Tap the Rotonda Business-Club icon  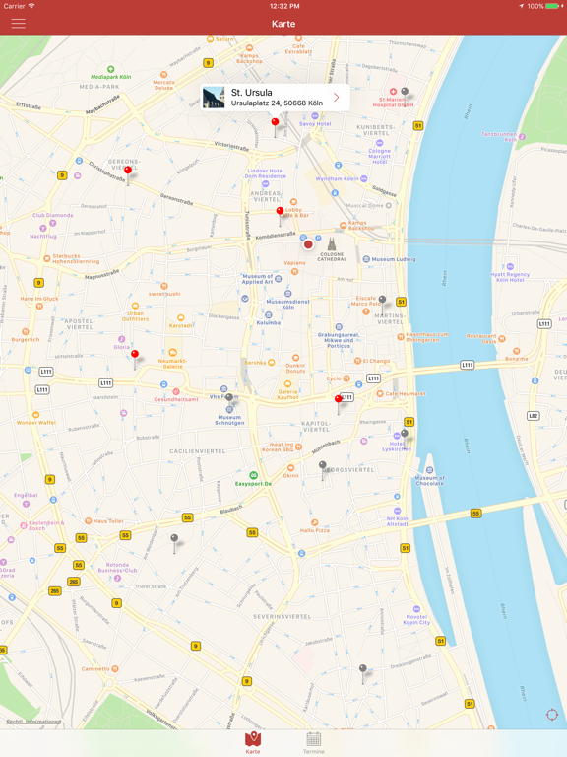[x=117, y=578]
